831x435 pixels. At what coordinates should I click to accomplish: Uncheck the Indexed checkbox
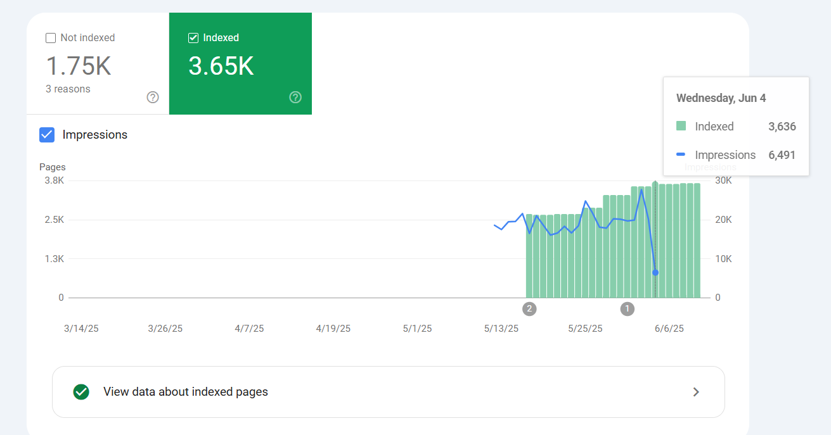tap(193, 38)
